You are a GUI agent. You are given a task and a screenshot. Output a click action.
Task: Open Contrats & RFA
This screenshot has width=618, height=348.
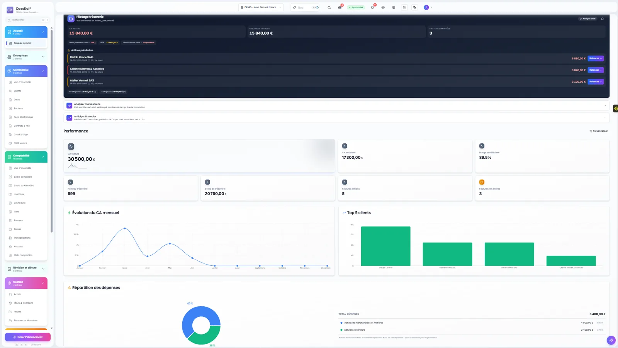click(26, 126)
